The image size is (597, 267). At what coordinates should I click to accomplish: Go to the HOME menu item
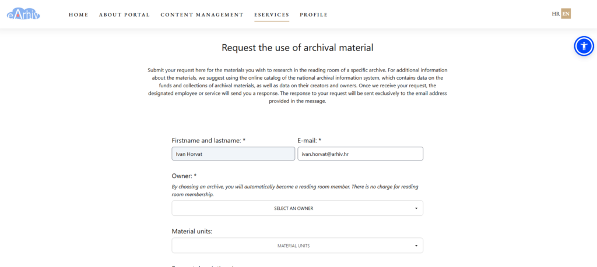(x=79, y=15)
